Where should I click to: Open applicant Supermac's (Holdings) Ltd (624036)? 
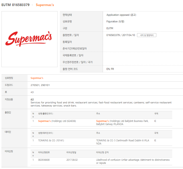point(57,121)
